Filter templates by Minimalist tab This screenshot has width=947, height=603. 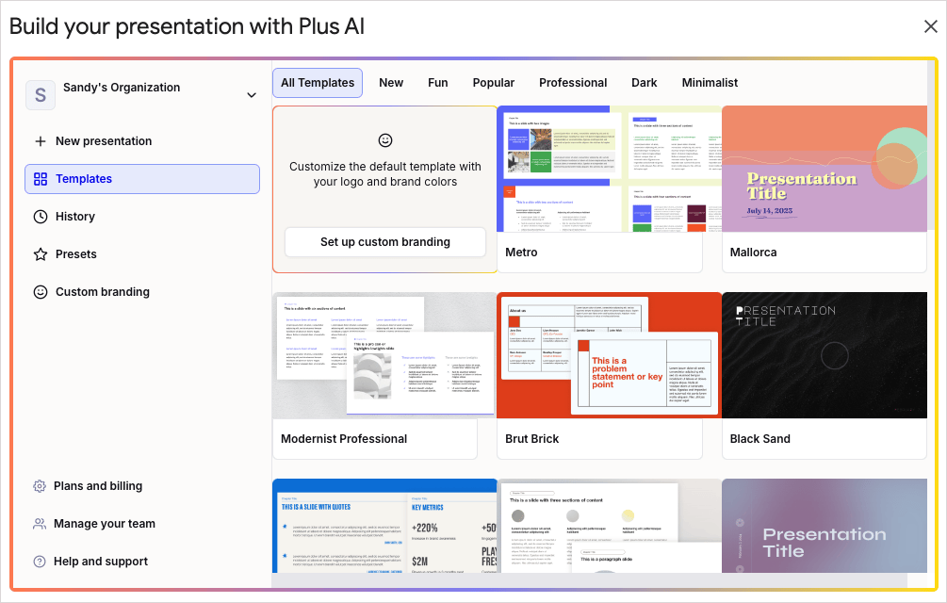pos(710,83)
